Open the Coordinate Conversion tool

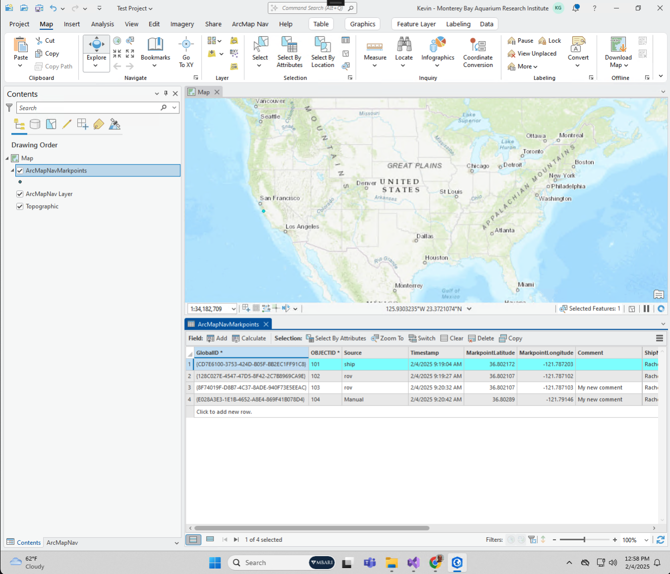coord(478,52)
